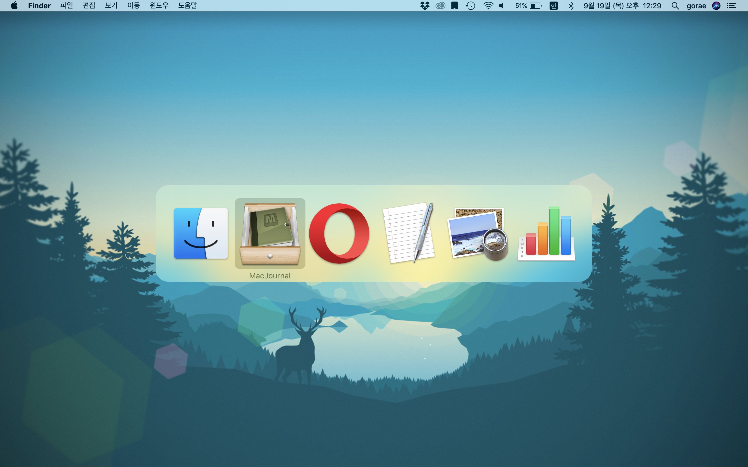Screen dimensions: 748x467
Task: Toggle the Korean input source menu
Action: pyautogui.click(x=553, y=5)
